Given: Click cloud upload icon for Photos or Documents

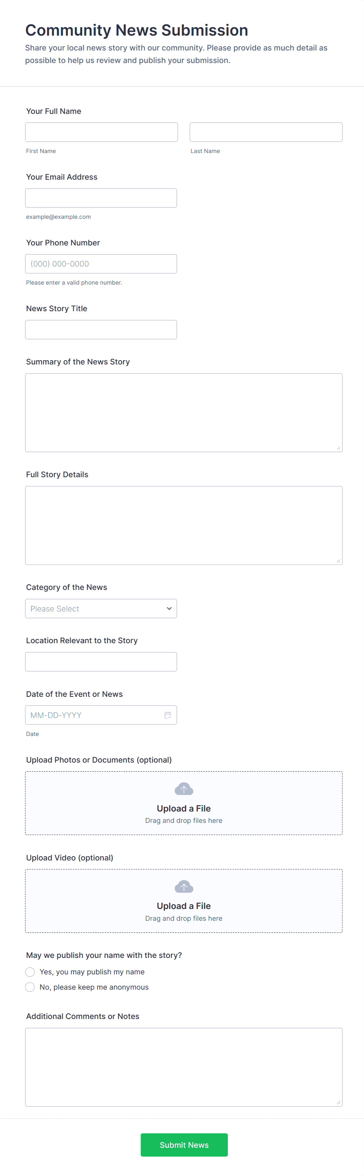Looking at the screenshot, I should [x=184, y=789].
